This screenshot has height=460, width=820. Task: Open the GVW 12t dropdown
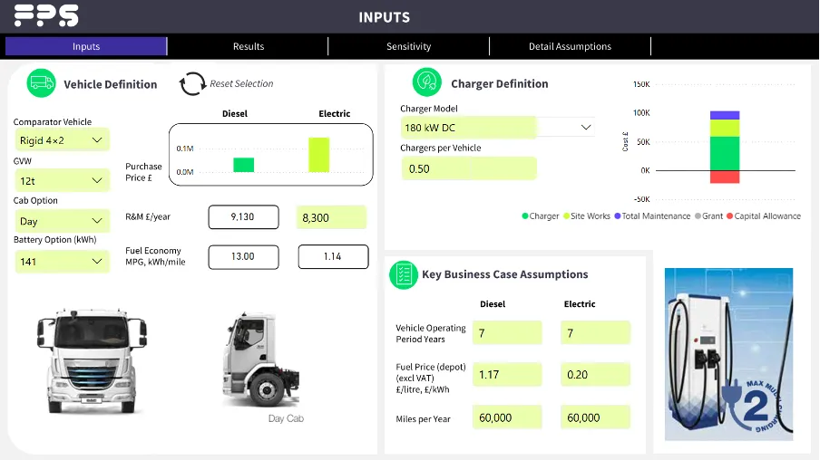[62, 181]
